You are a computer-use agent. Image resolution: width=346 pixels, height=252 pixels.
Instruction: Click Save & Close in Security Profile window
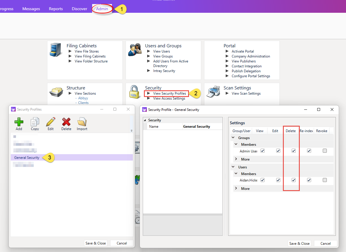299,243
